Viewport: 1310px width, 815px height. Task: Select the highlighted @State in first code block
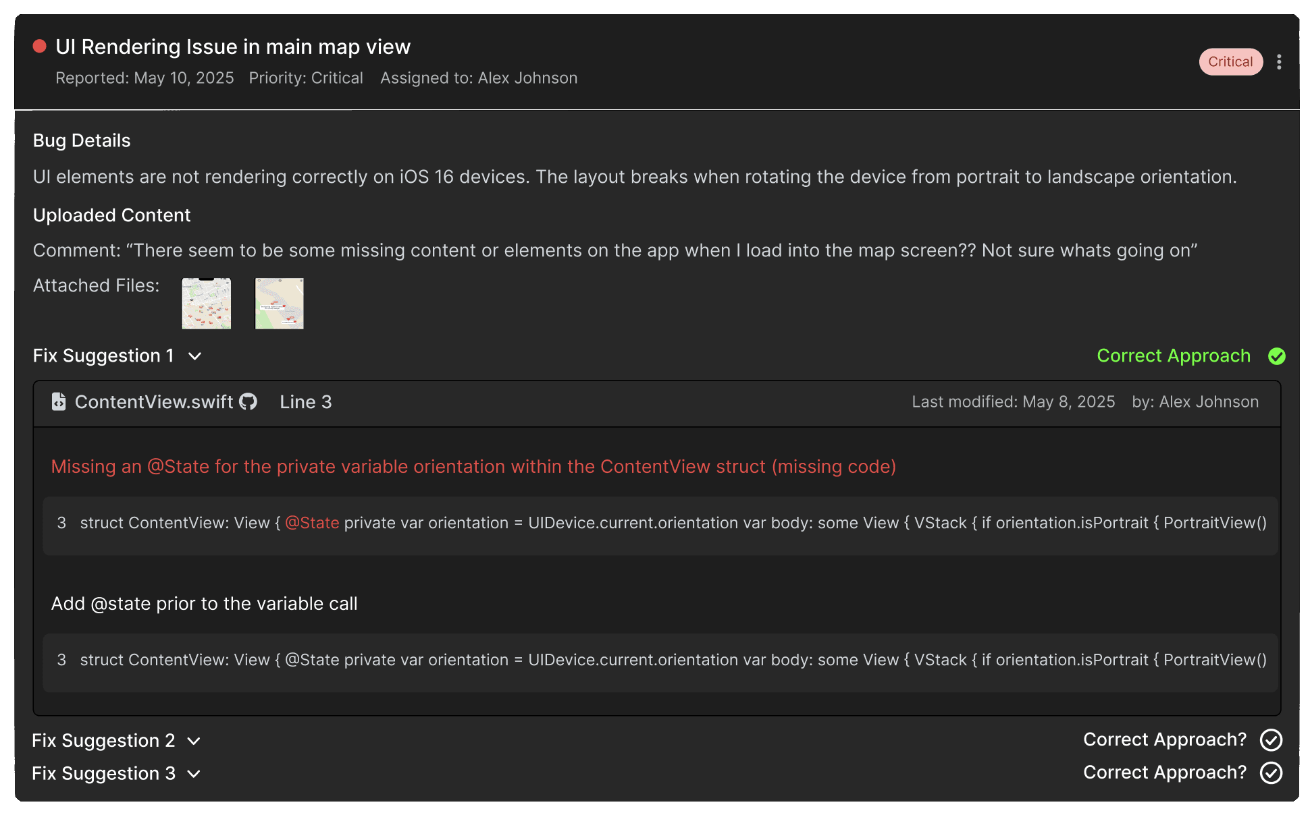tap(312, 523)
